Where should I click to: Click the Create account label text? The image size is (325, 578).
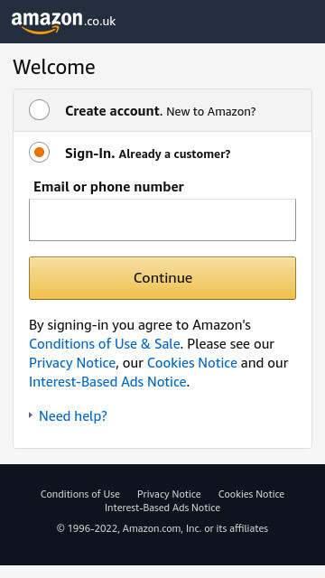[x=112, y=111]
